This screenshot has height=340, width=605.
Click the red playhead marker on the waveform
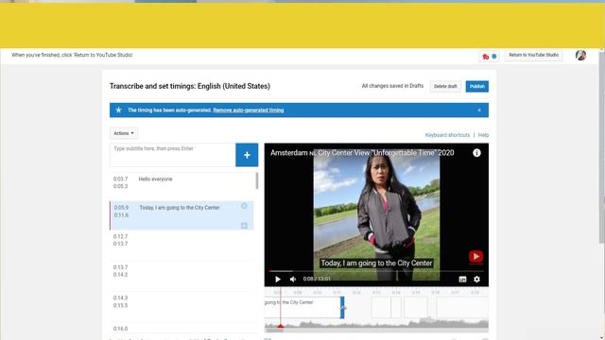point(281,327)
